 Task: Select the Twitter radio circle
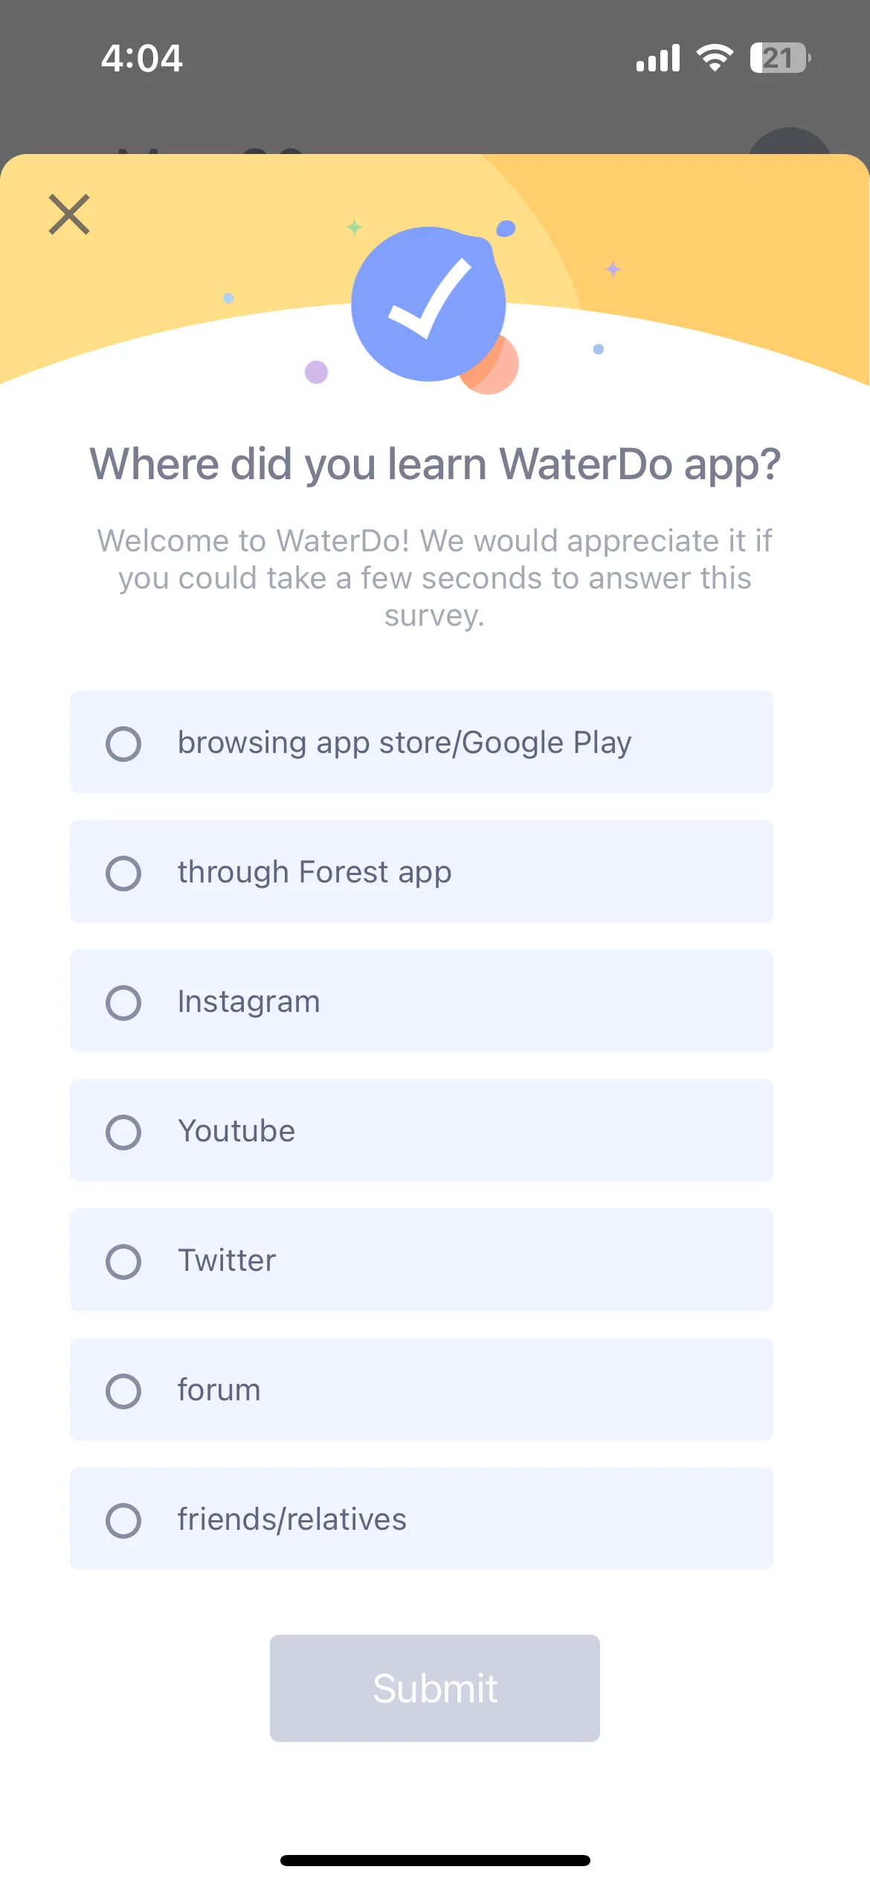(x=123, y=1261)
